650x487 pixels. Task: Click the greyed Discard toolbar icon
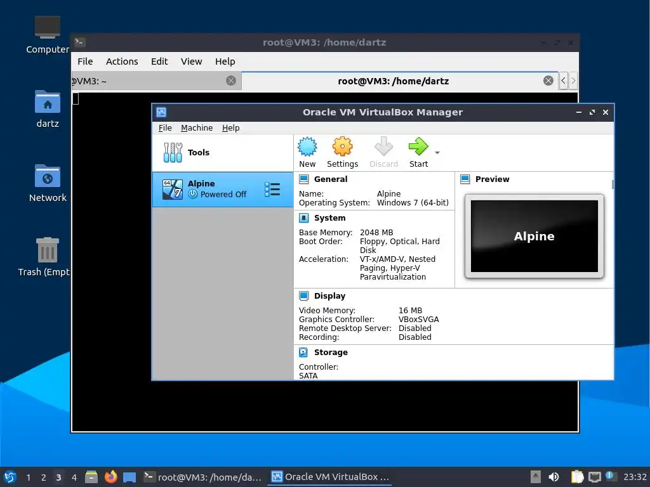click(383, 146)
